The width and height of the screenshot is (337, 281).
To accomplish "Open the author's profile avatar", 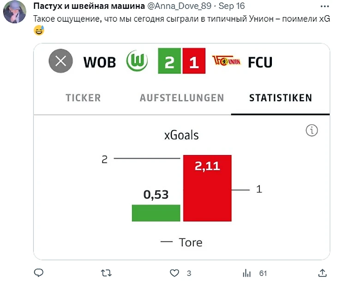I will click(x=14, y=12).
